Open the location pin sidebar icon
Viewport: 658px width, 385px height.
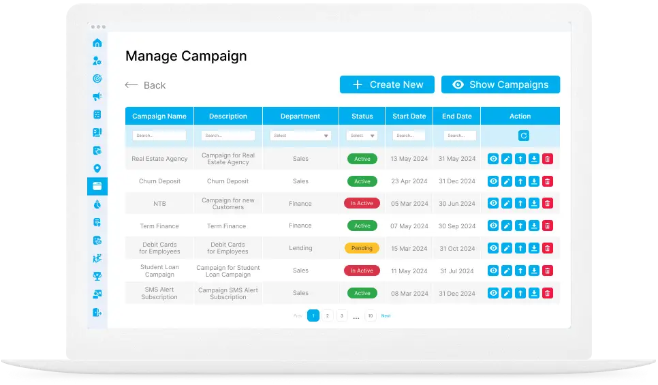click(97, 168)
